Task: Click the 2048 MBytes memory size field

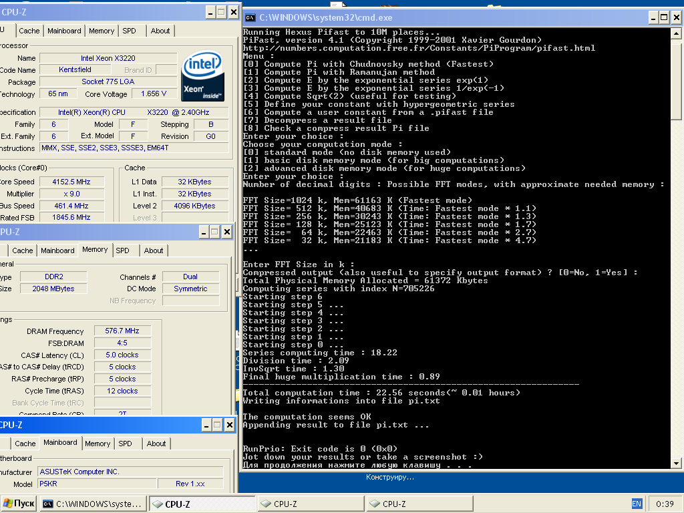Action: pyautogui.click(x=53, y=289)
